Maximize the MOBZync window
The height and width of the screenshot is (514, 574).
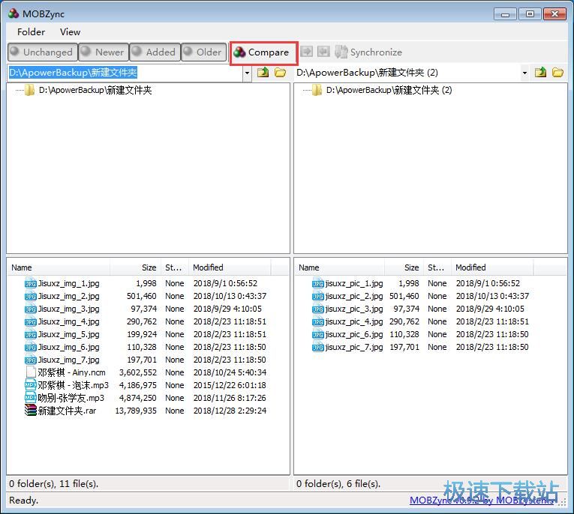(x=529, y=14)
